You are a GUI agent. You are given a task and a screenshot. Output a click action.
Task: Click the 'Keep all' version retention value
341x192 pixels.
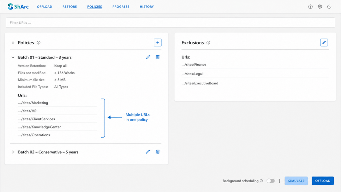coord(60,66)
